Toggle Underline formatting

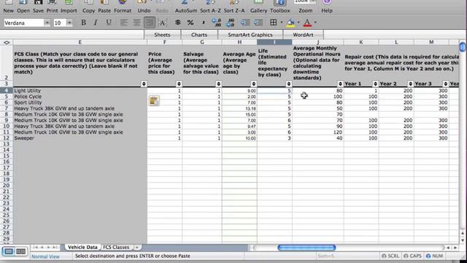tap(109, 23)
